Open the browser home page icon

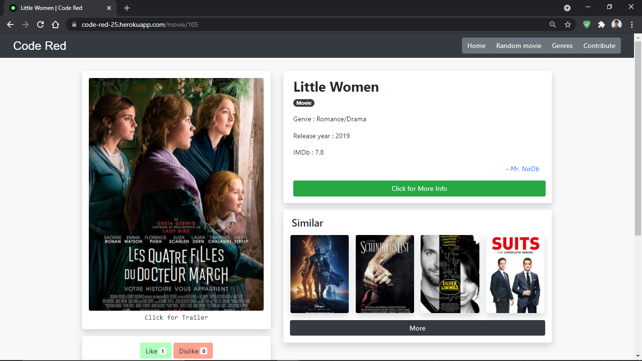(55, 24)
